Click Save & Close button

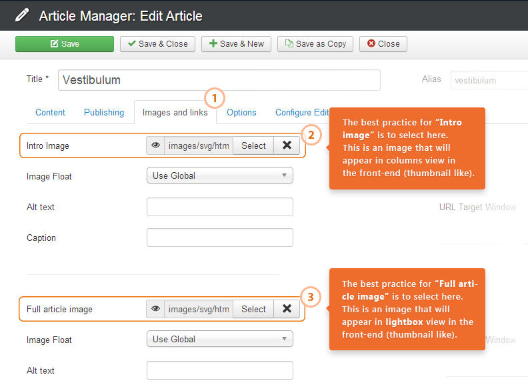coord(157,44)
